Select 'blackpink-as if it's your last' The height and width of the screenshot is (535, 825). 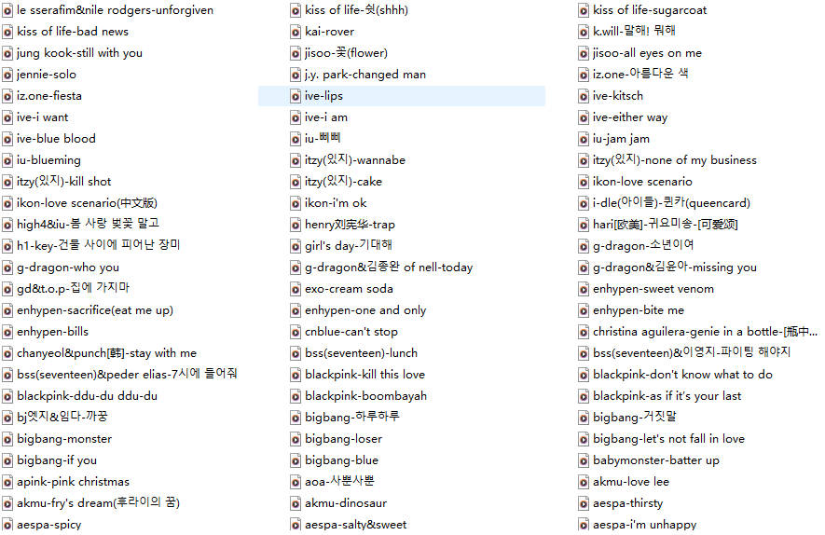point(667,396)
